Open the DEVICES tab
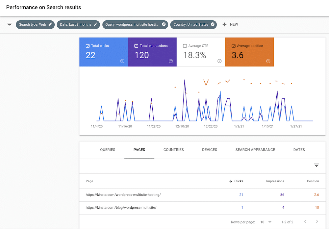 click(x=209, y=150)
